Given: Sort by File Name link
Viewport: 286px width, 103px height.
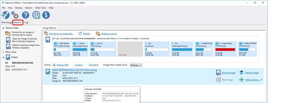Looking at the screenshot, I should click(93, 65).
